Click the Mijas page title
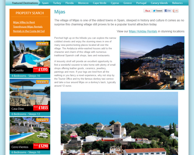 (60, 12)
